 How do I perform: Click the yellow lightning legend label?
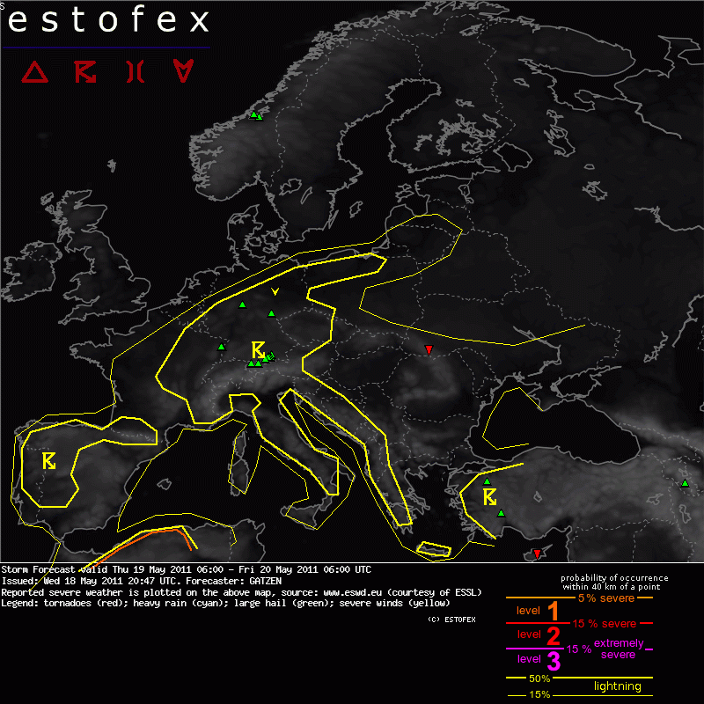[617, 686]
